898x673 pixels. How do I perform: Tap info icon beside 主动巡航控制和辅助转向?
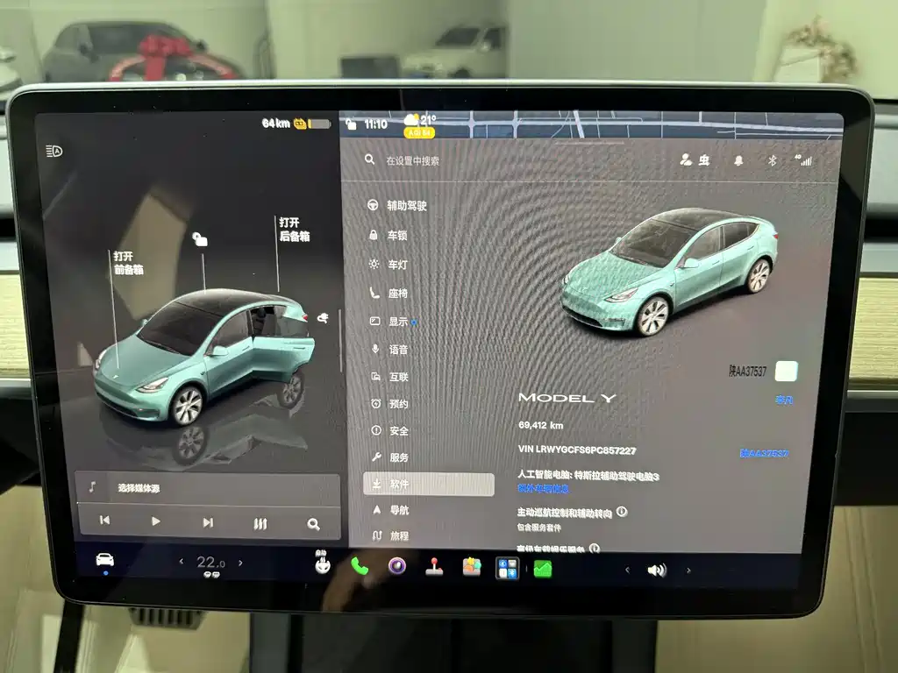click(622, 512)
